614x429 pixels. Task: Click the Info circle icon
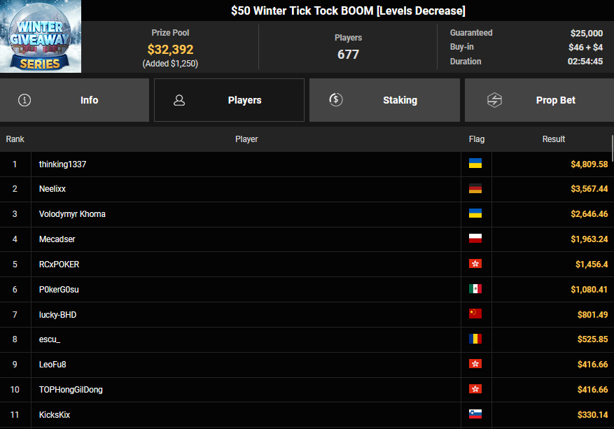click(x=25, y=100)
